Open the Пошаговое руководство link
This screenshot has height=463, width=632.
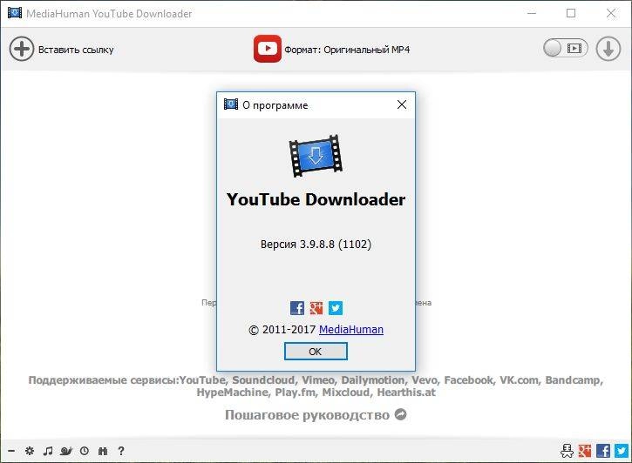click(x=307, y=415)
